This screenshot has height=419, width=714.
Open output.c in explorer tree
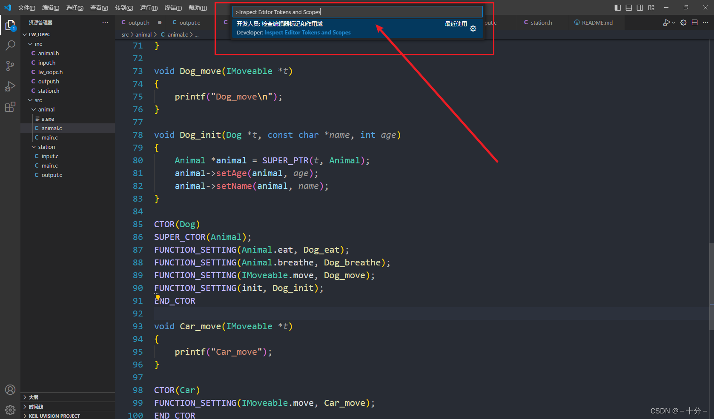pyautogui.click(x=68, y=175)
